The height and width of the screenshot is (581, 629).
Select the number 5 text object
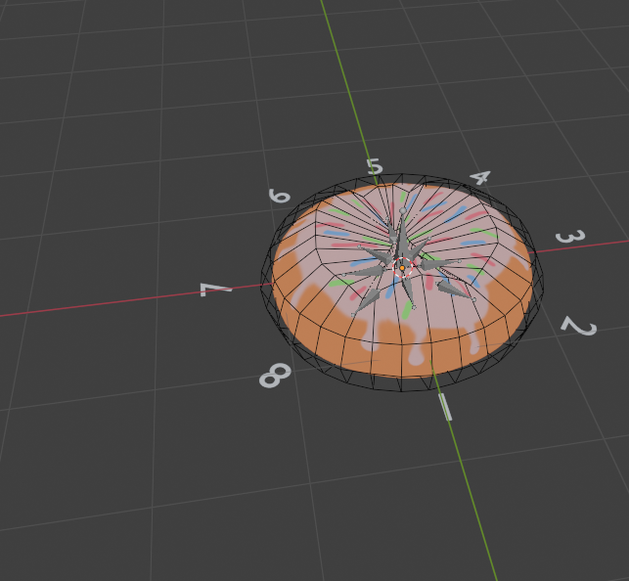click(375, 166)
